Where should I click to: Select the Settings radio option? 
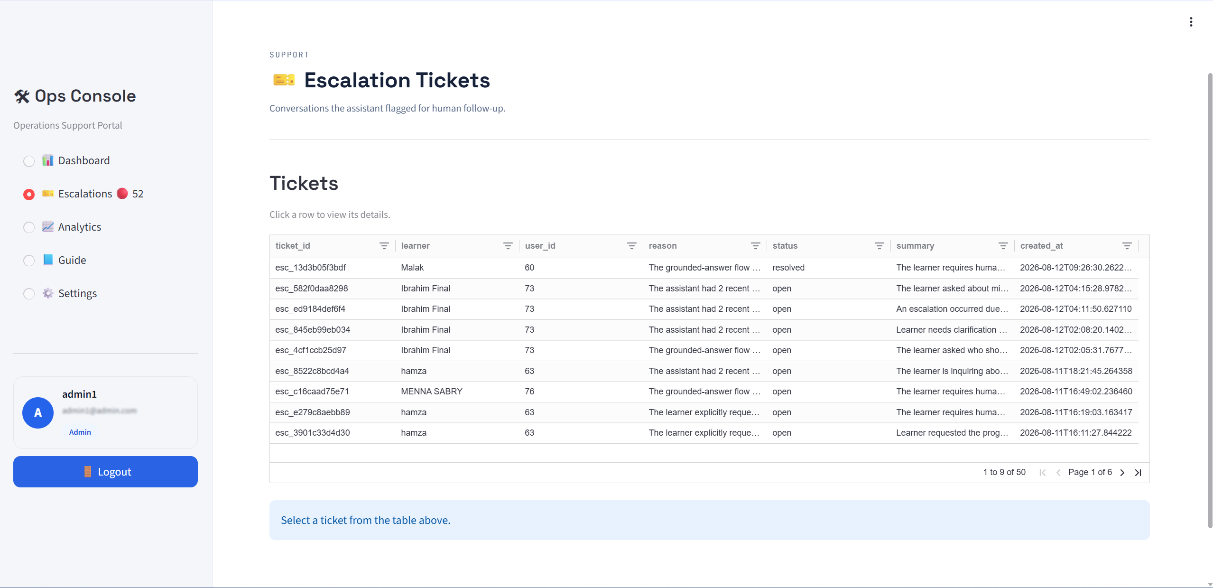coord(29,294)
